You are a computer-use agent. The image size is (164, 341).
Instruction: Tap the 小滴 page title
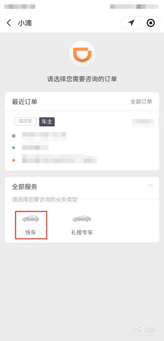click(25, 23)
